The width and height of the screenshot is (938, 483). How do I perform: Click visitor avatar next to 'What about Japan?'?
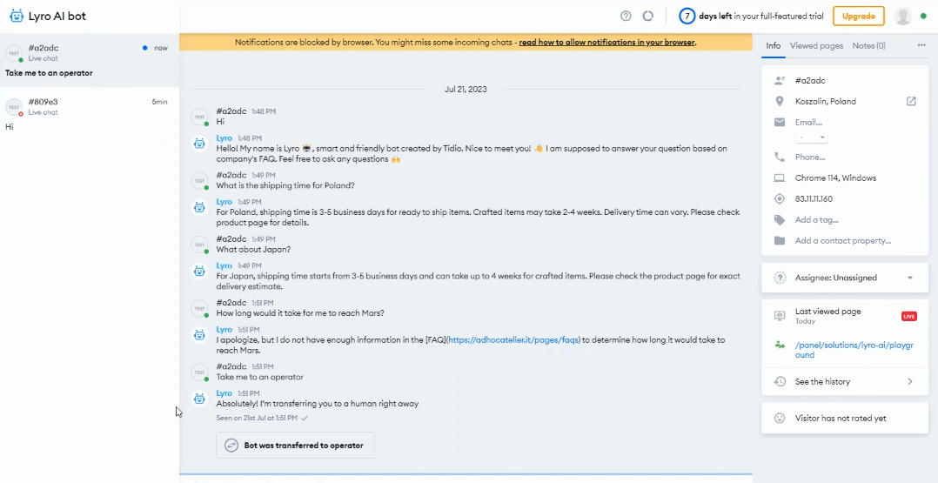[x=199, y=245]
